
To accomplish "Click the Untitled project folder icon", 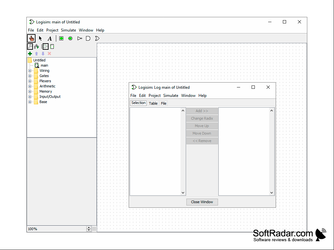I will [x=30, y=60].
